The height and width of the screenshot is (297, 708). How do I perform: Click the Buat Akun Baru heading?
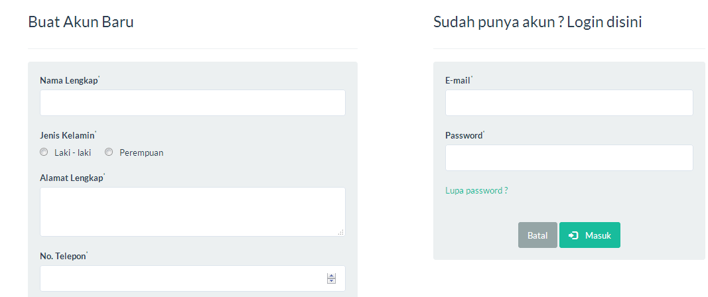pyautogui.click(x=81, y=22)
